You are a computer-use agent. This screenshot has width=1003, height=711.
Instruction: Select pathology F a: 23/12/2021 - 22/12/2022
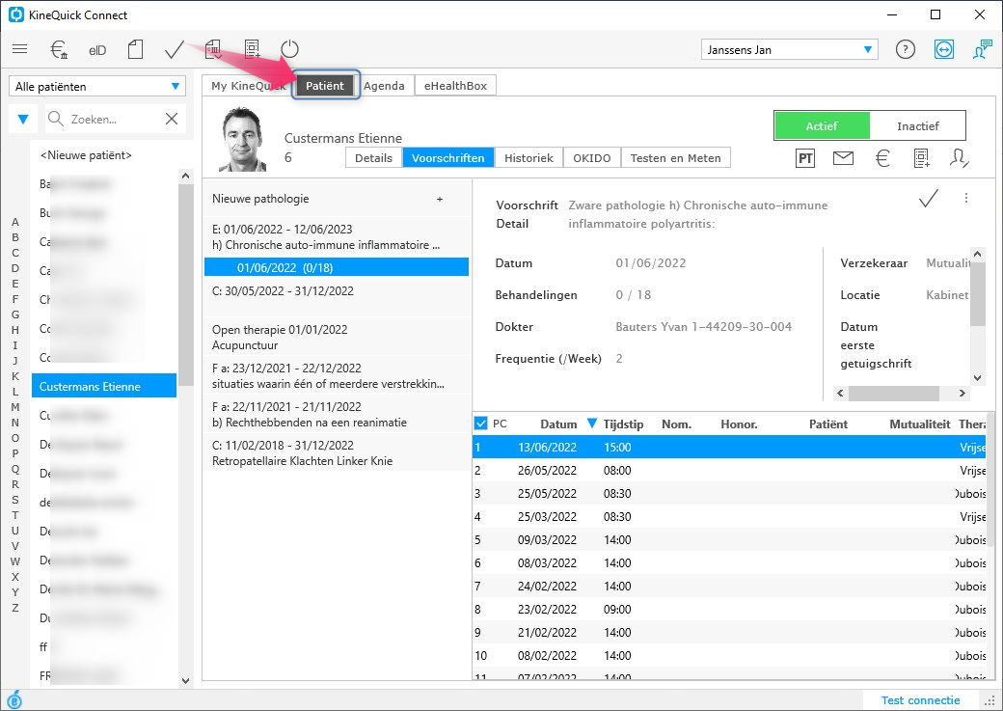(x=337, y=375)
